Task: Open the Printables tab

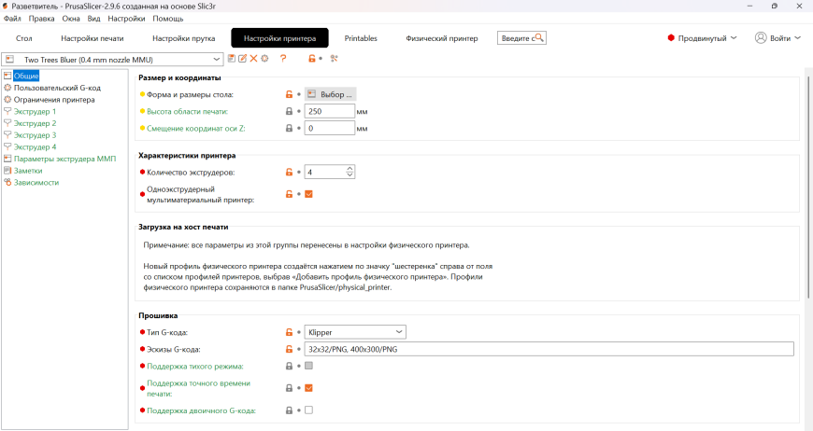Action: tap(361, 38)
